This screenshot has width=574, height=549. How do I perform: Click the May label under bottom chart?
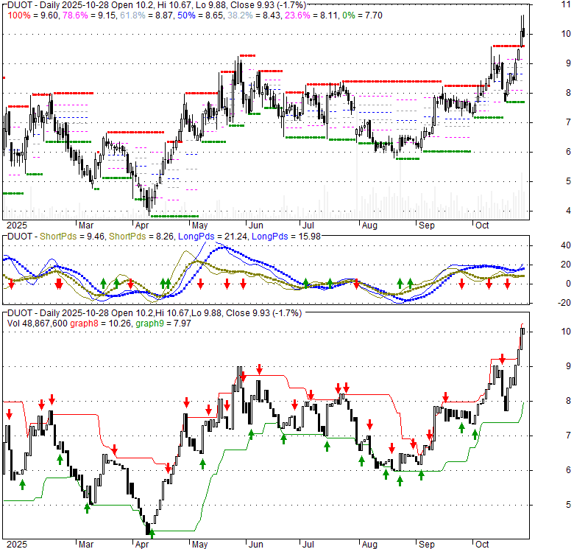coord(200,545)
